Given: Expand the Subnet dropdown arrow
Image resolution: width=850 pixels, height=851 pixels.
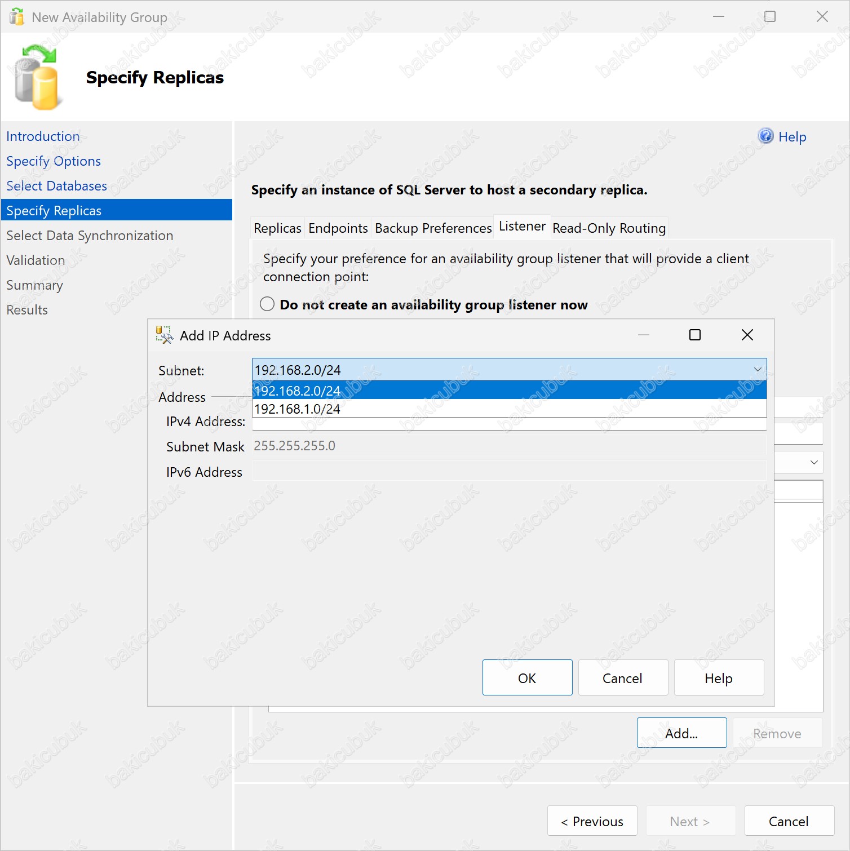Looking at the screenshot, I should (757, 370).
